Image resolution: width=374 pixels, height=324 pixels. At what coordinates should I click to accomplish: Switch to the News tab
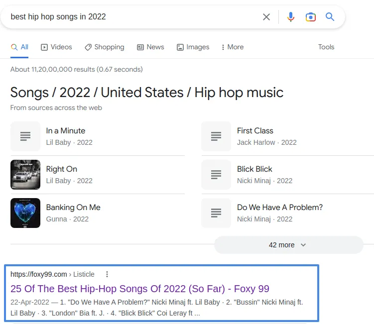[x=150, y=47]
